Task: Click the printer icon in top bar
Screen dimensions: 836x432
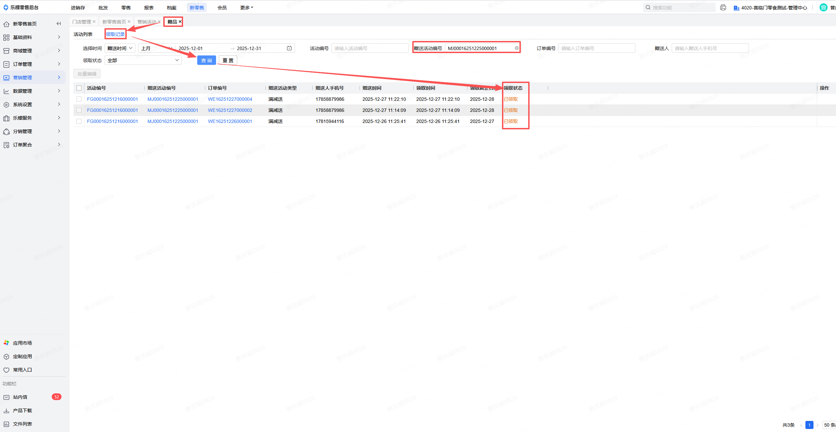Action: coord(723,7)
